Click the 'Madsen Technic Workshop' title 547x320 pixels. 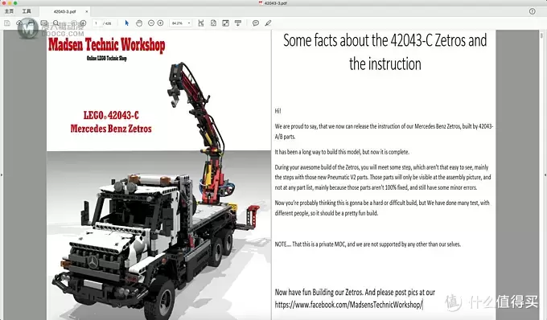(x=107, y=44)
